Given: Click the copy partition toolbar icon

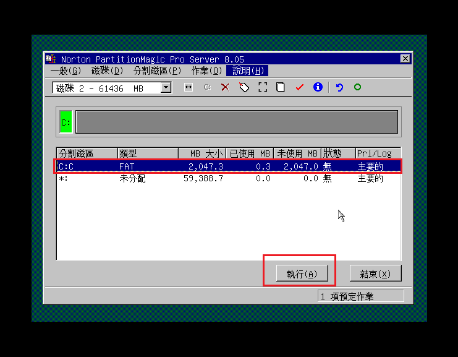Looking at the screenshot, I should tap(281, 88).
